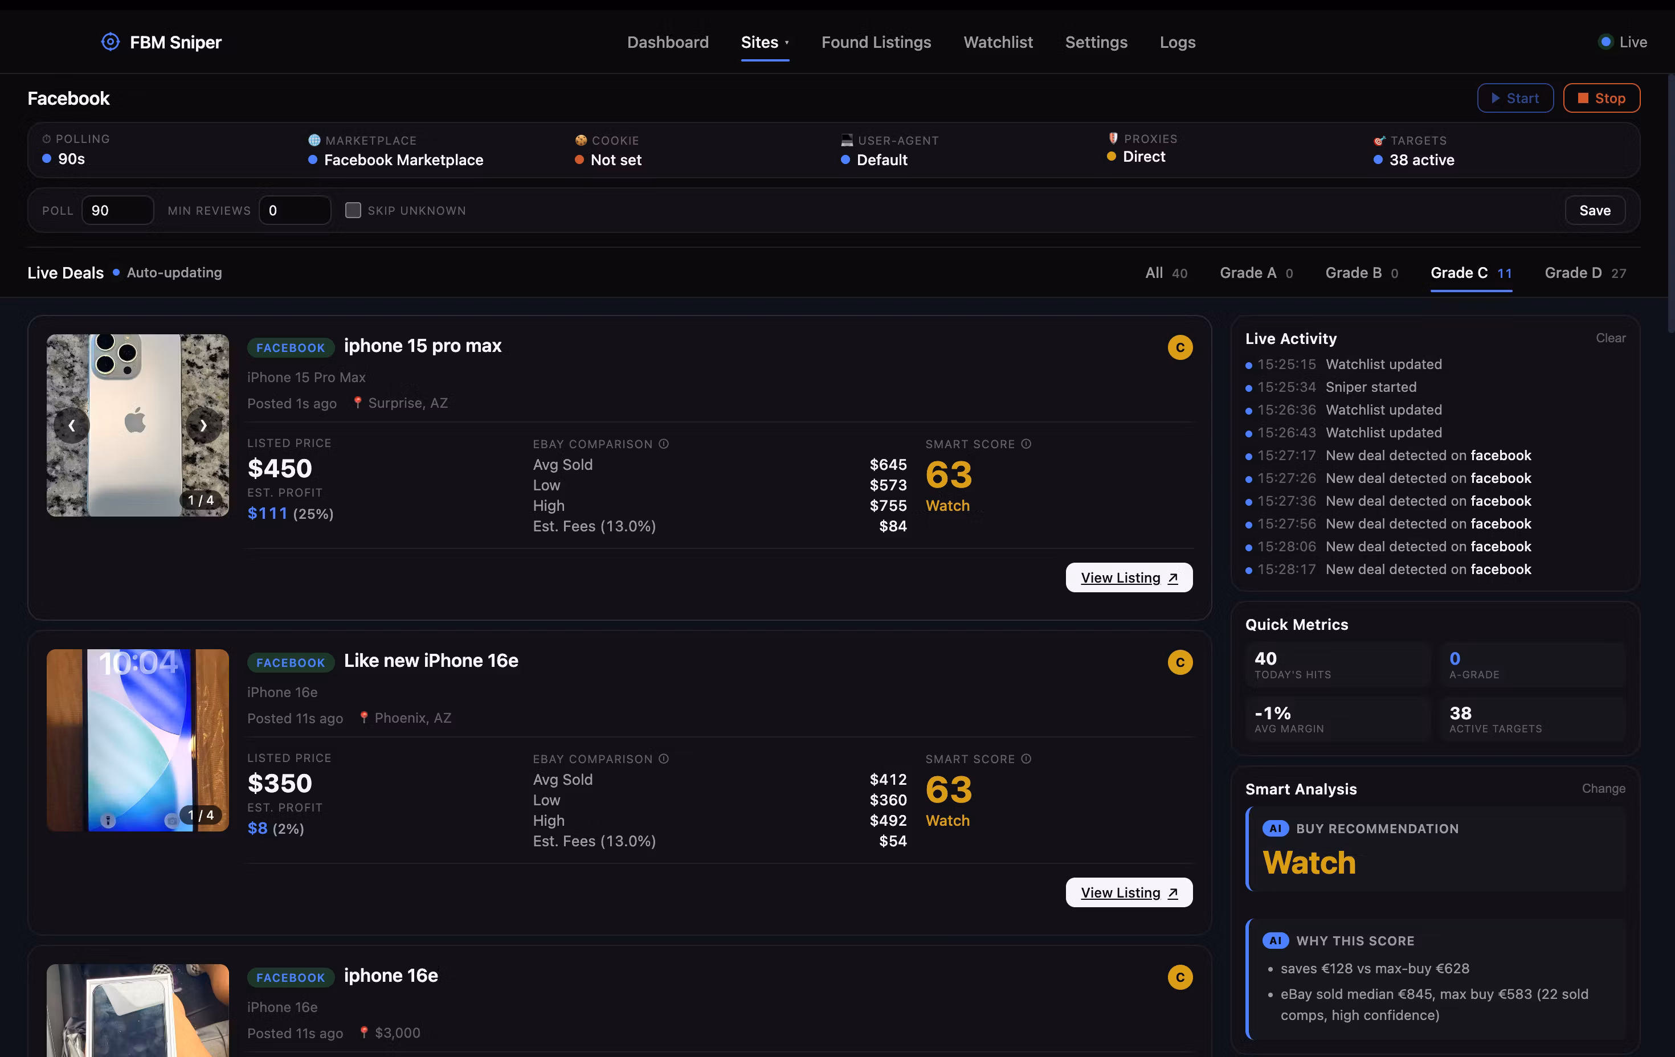Filter deals by Grade D
This screenshot has width=1675, height=1057.
click(1585, 273)
